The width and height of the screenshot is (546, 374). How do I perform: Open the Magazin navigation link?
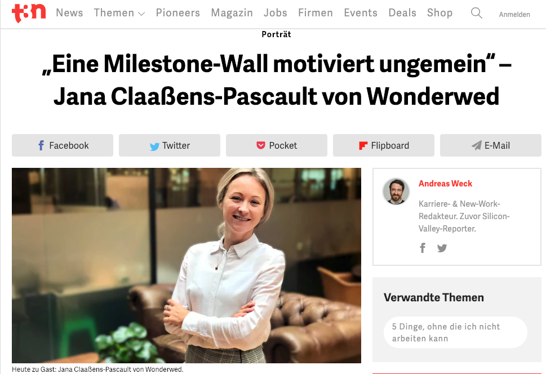232,13
